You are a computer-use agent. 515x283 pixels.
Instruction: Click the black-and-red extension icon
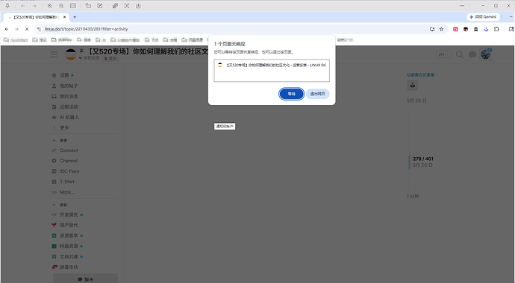pyautogui.click(x=466, y=29)
